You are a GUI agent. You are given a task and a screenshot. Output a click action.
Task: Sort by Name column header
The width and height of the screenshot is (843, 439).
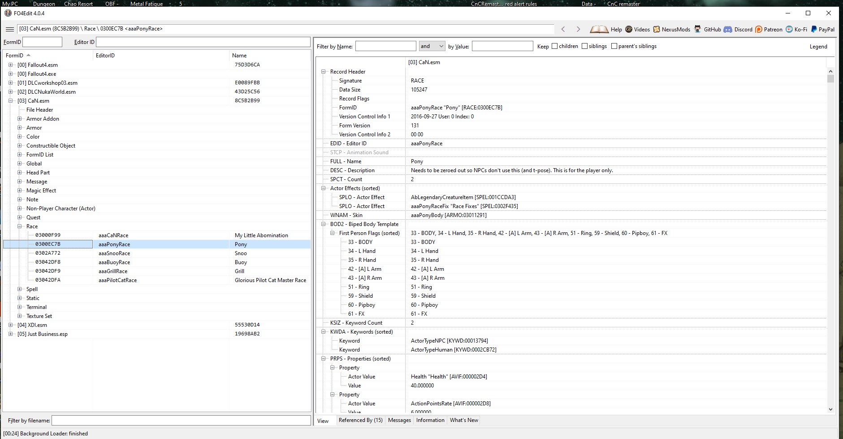[269, 56]
